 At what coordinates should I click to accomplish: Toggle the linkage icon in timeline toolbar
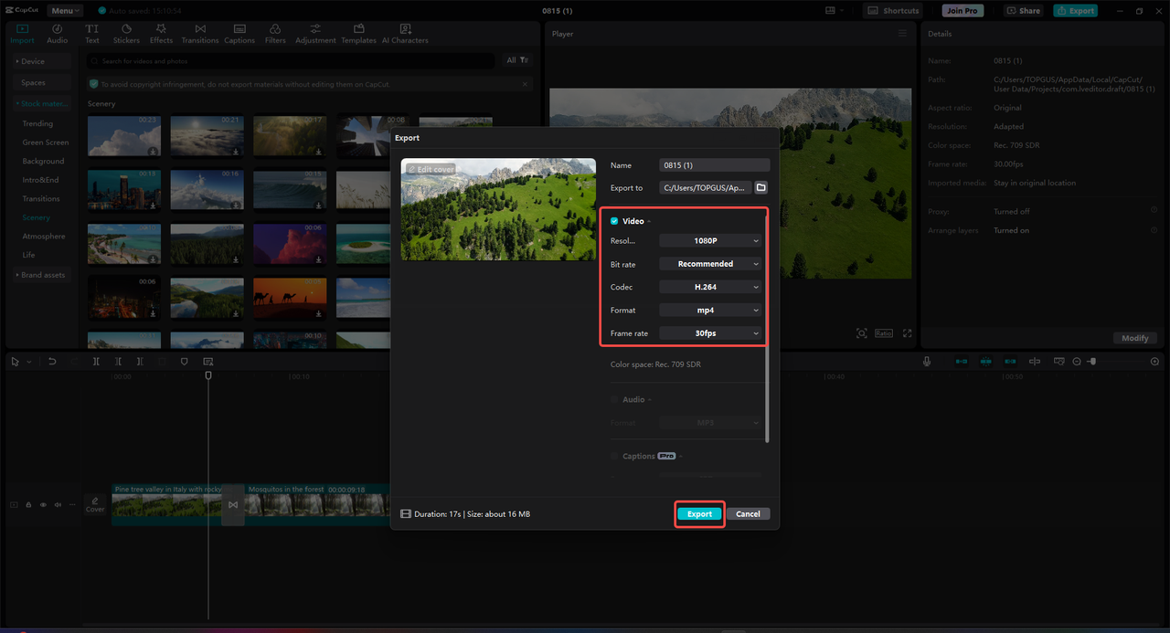click(x=1010, y=362)
